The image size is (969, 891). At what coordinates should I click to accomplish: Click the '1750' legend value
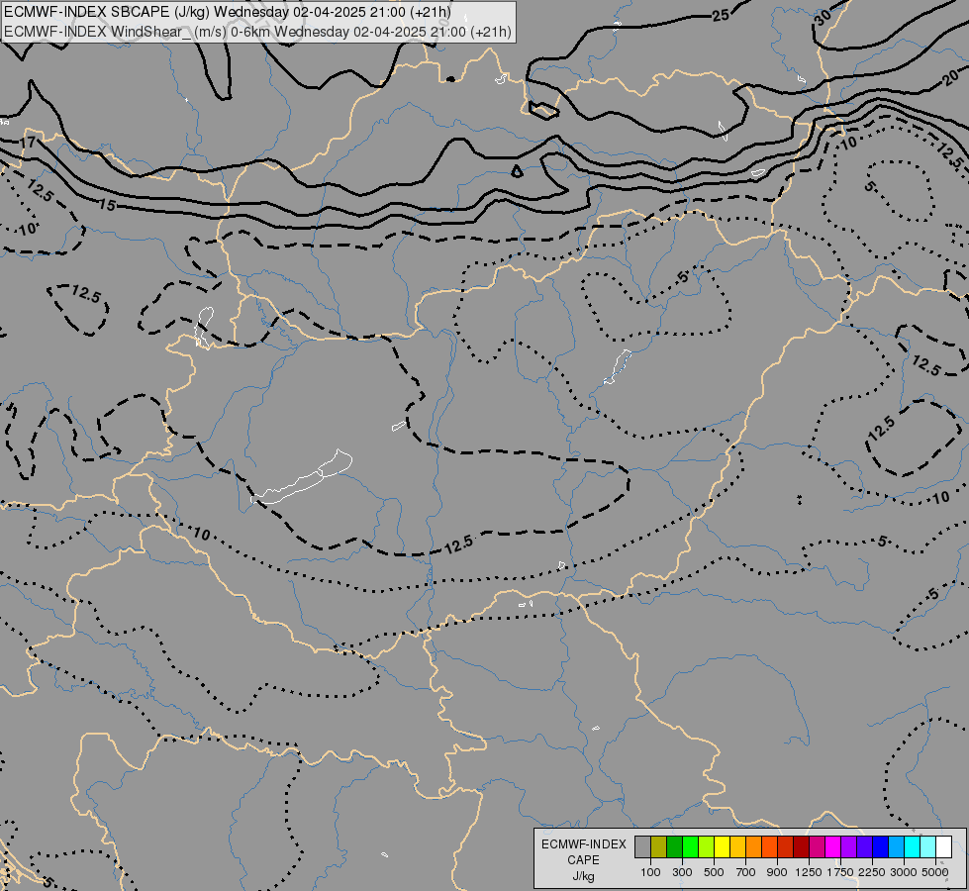(840, 872)
